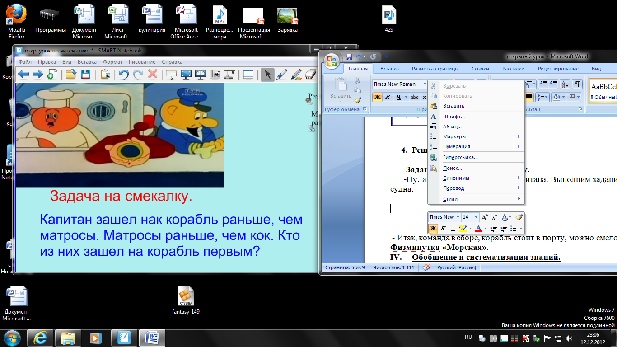Show screen shade in SMART Notebook
The image size is (617, 347).
[171, 74]
